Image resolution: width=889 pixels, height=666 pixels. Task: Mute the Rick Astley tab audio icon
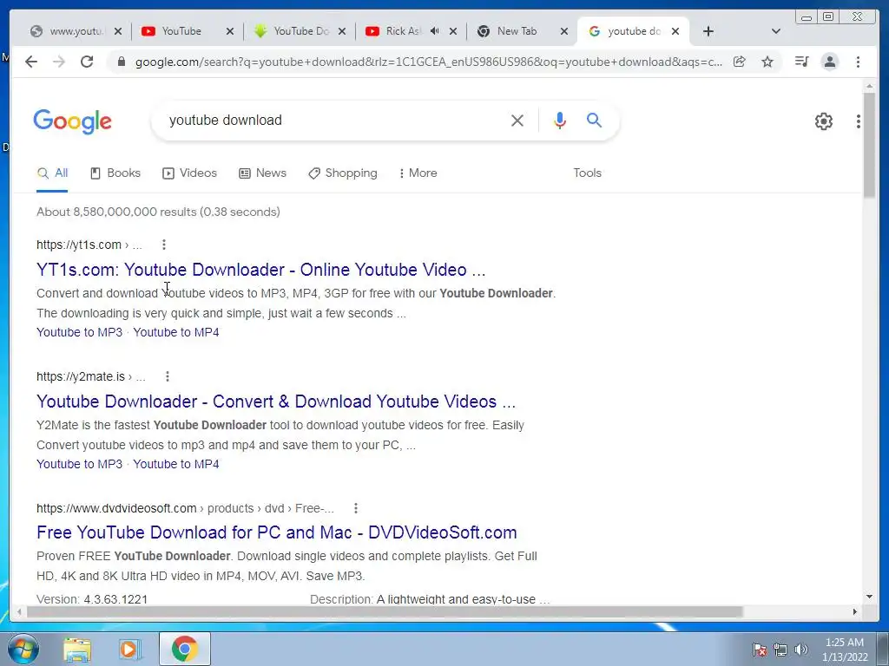(434, 31)
